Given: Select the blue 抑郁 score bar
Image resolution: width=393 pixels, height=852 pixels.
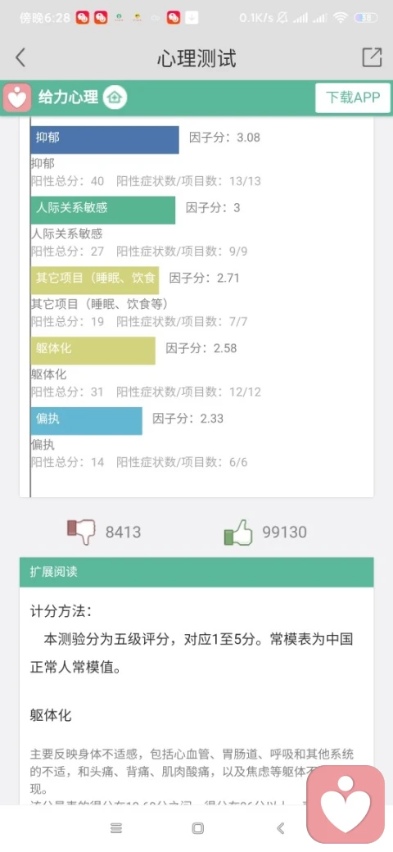Looking at the screenshot, I should click(x=105, y=140).
